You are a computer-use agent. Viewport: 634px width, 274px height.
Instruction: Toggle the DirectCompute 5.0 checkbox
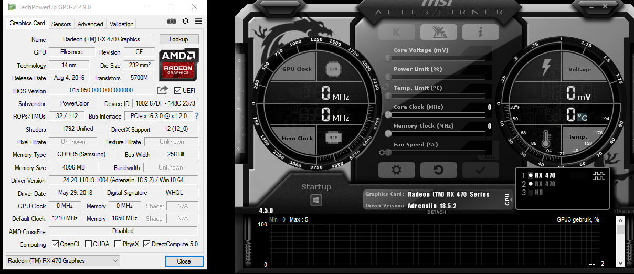click(146, 244)
